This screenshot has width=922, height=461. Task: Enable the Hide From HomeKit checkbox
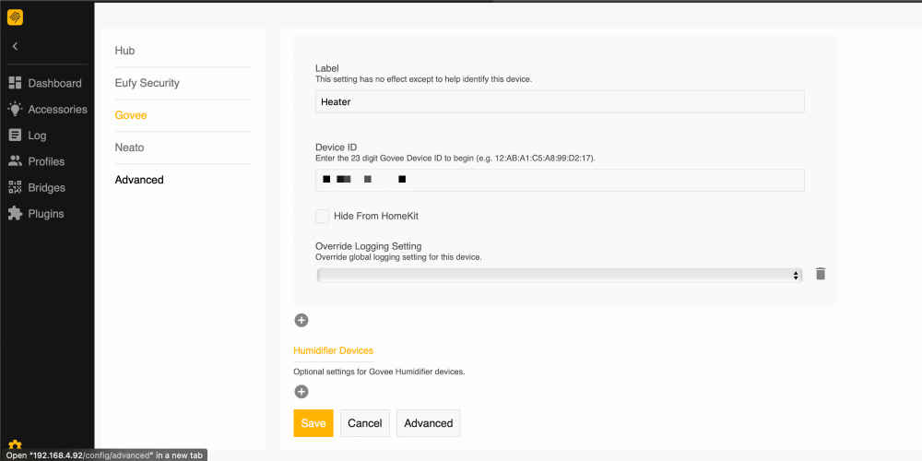coord(322,216)
